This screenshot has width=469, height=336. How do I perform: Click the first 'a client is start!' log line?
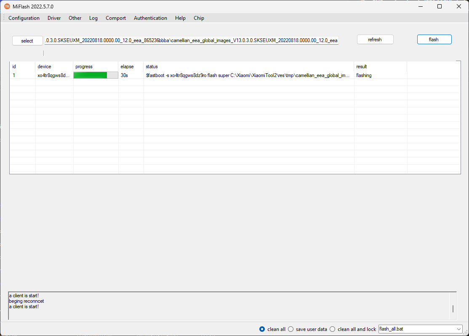coord(24,296)
